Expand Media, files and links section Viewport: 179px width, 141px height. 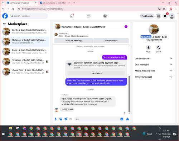(x=154, y=71)
